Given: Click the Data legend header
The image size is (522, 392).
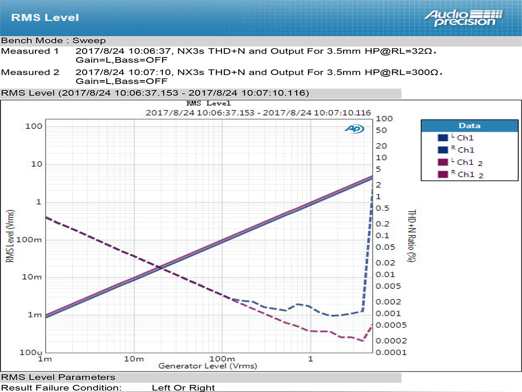Looking at the screenshot, I should (x=470, y=125).
